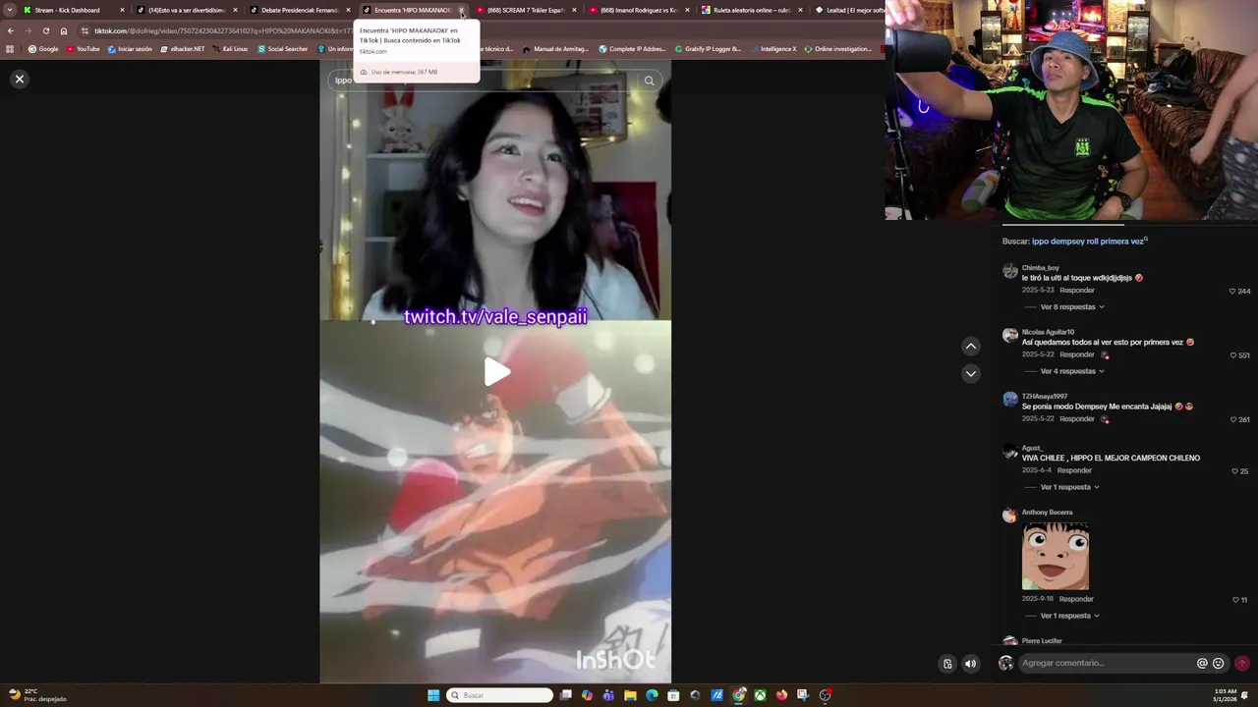Open the Google bookmark

tap(43, 49)
